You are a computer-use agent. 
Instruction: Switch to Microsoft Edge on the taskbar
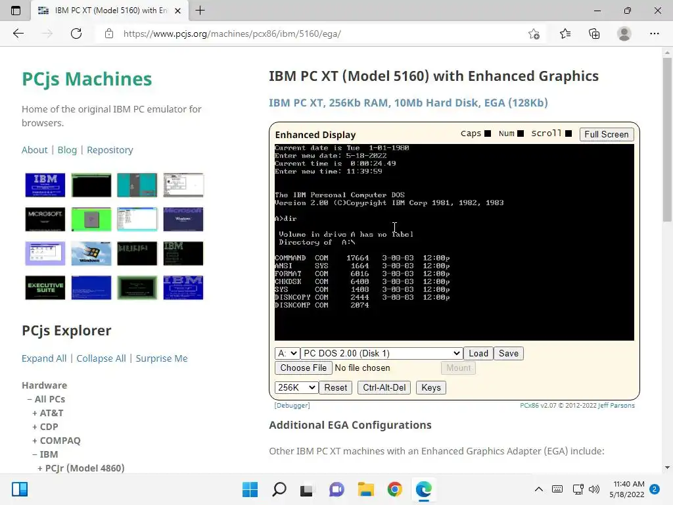click(x=424, y=489)
